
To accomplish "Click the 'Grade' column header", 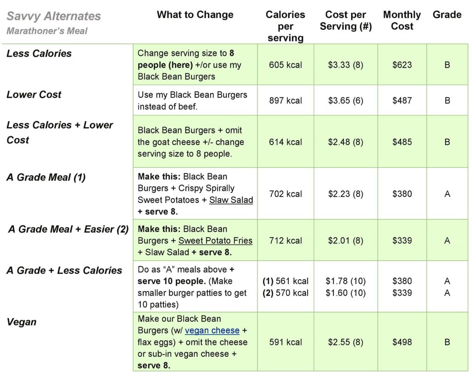I will tap(447, 15).
